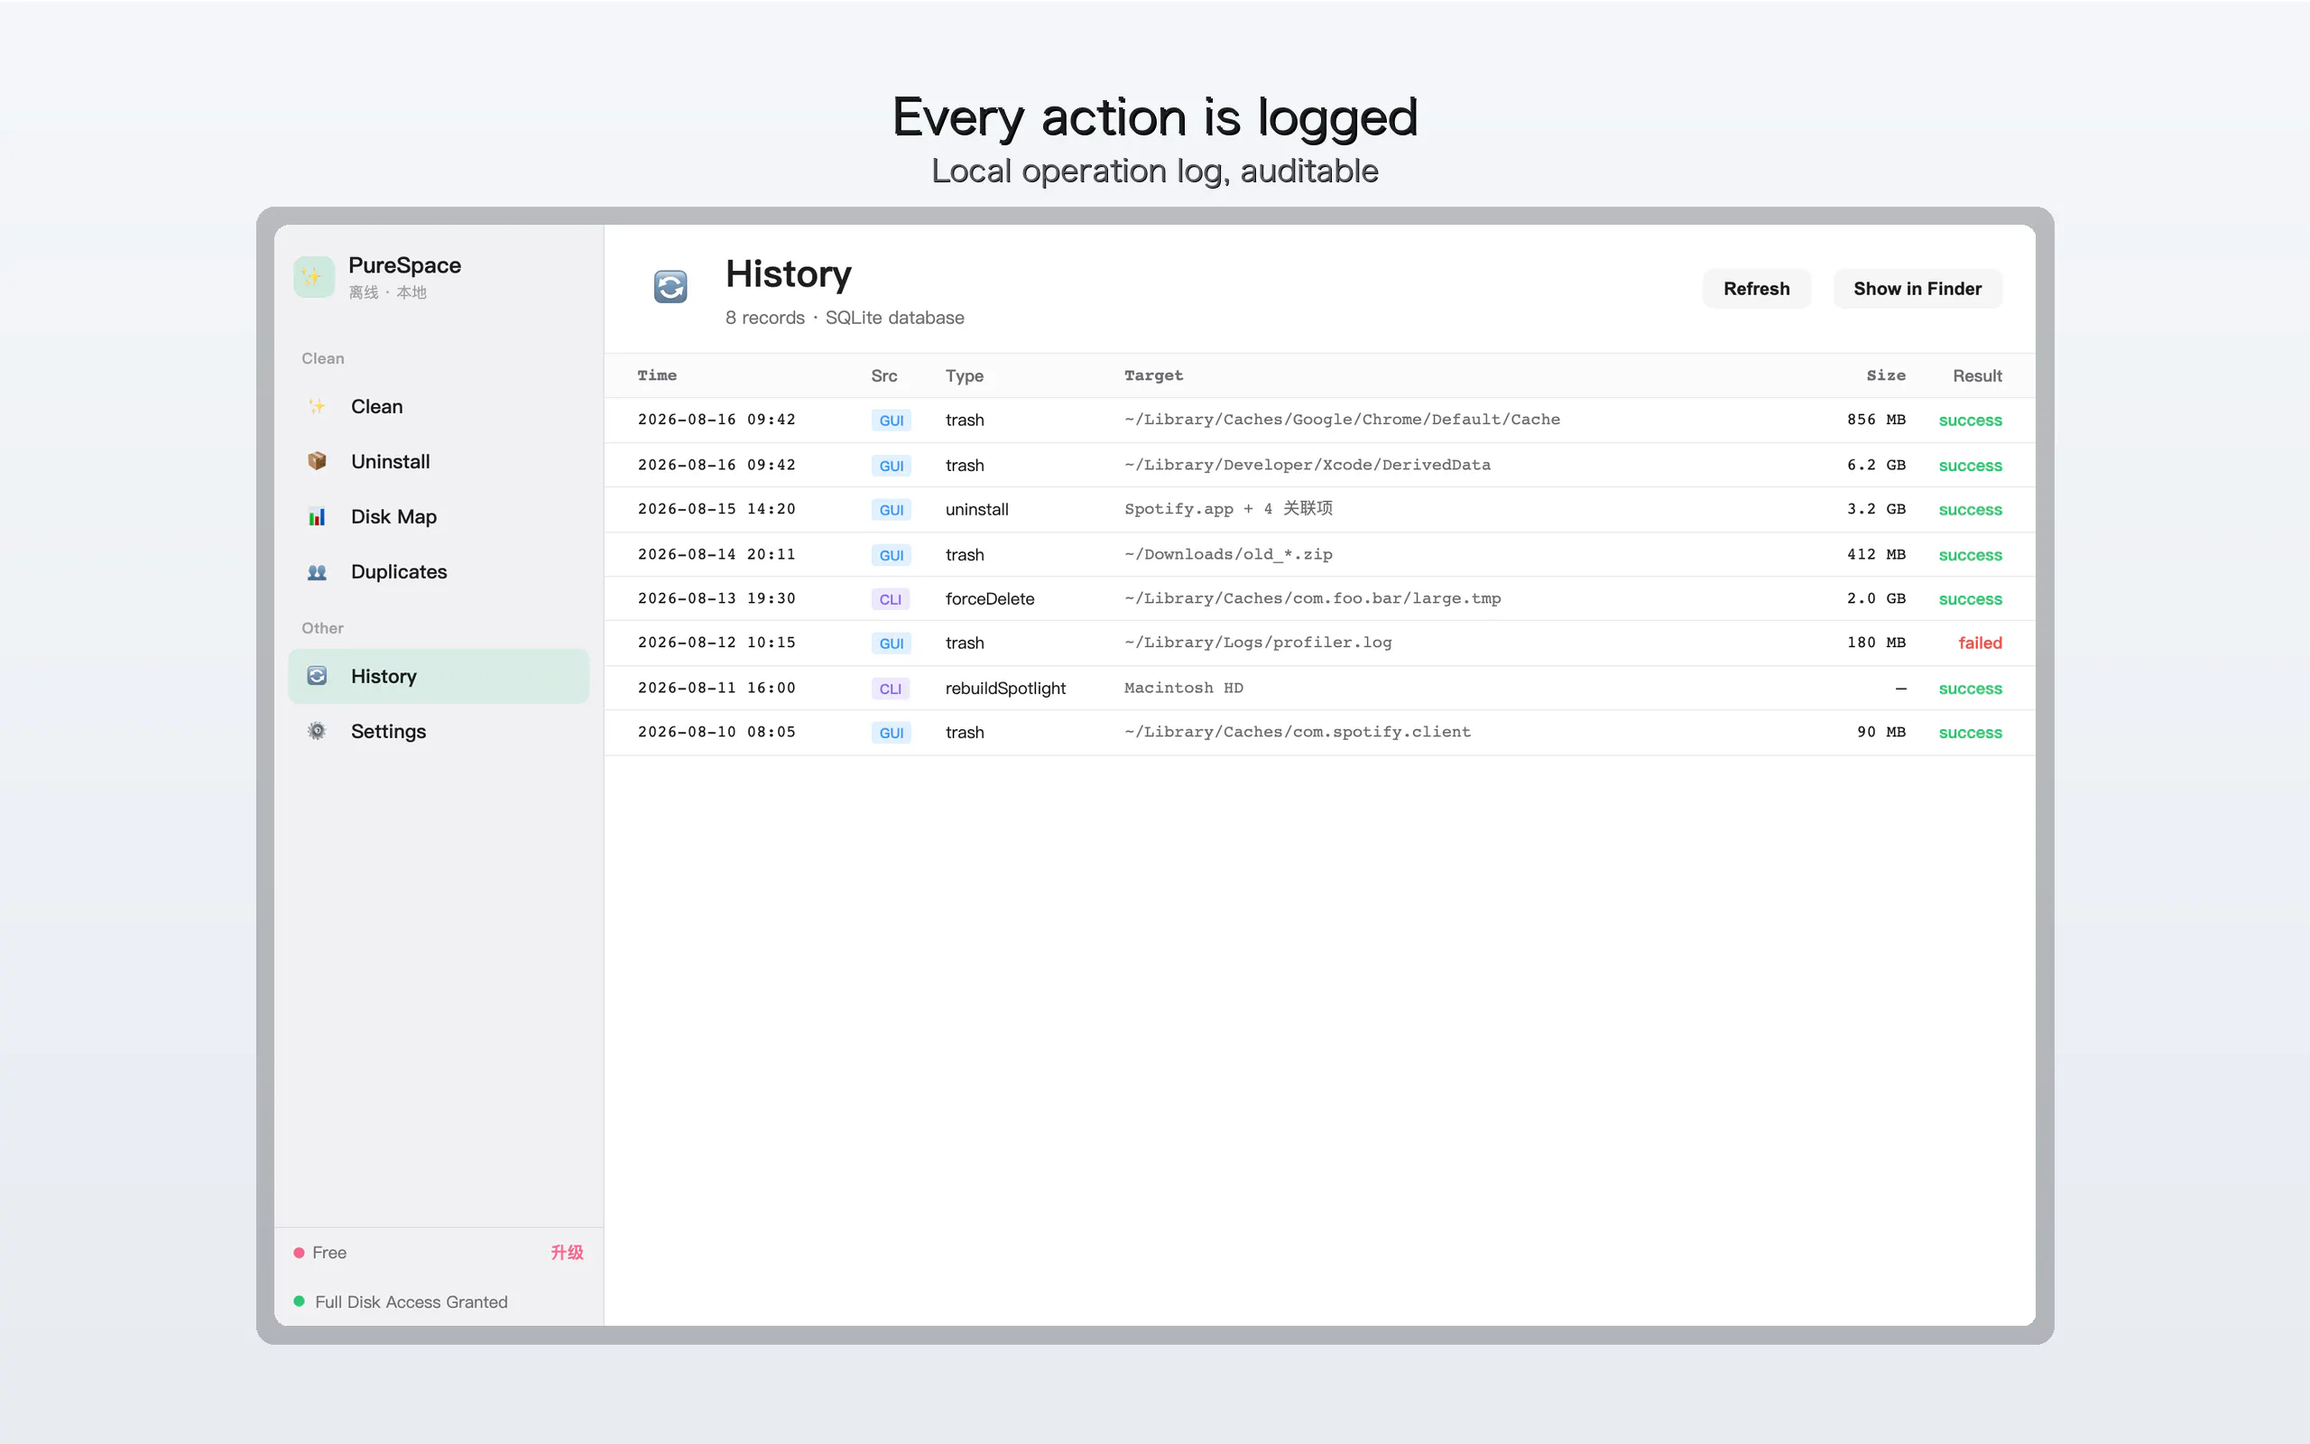Sort by the Time column header

[x=657, y=375]
